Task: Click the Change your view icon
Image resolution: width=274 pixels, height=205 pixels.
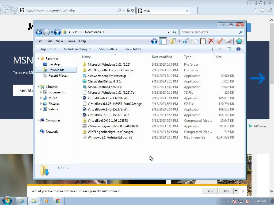Action: pos(214,49)
